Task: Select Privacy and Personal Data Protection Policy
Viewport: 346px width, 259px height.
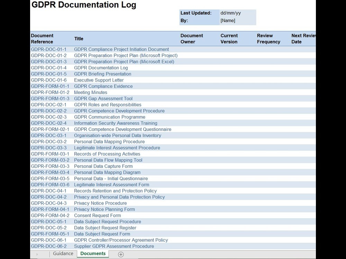Action: [x=119, y=197]
